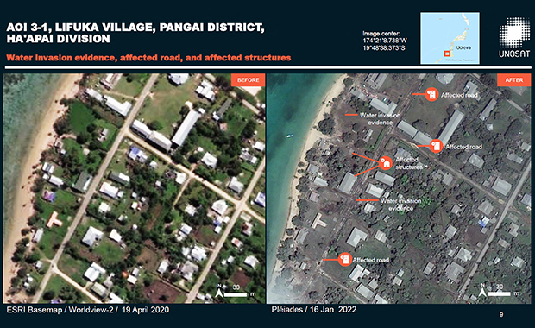
Task: Click the bottom Affected road icon
Action: pyautogui.click(x=345, y=260)
